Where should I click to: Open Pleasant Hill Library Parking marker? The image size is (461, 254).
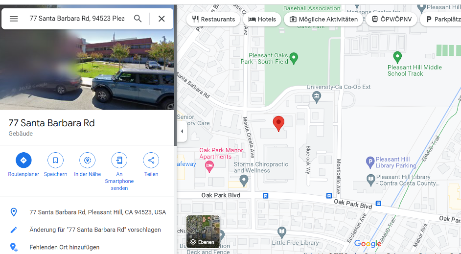coord(370,162)
